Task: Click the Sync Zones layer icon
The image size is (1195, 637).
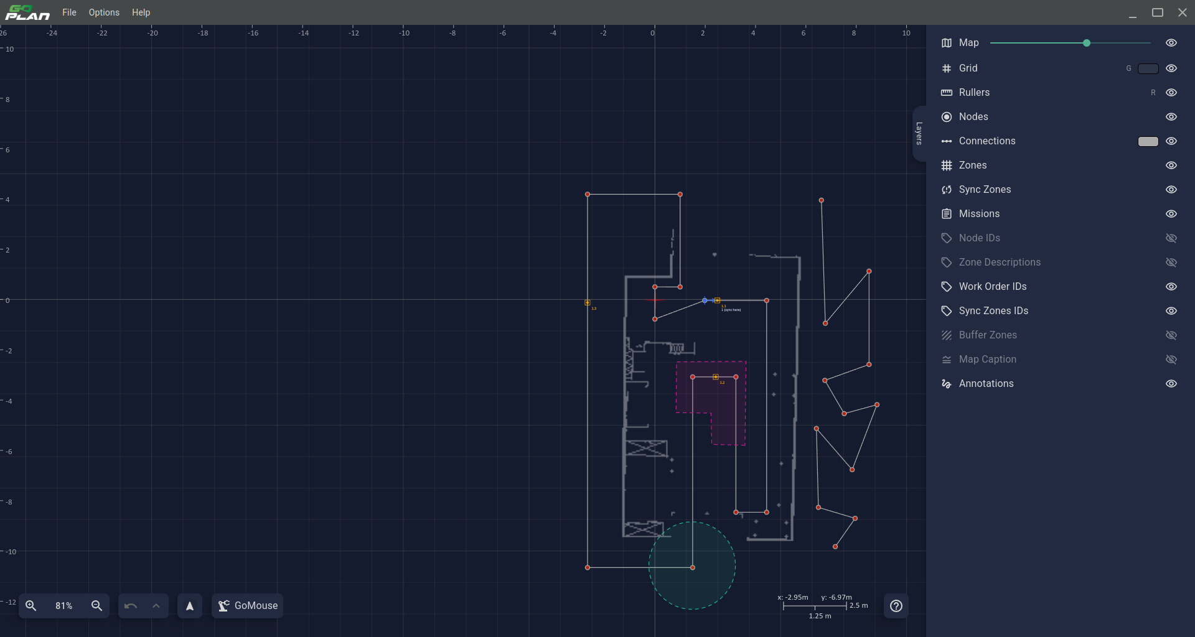Action: tap(947, 190)
